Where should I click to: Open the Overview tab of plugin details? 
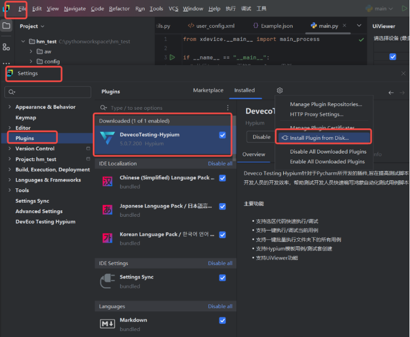pyautogui.click(x=254, y=155)
